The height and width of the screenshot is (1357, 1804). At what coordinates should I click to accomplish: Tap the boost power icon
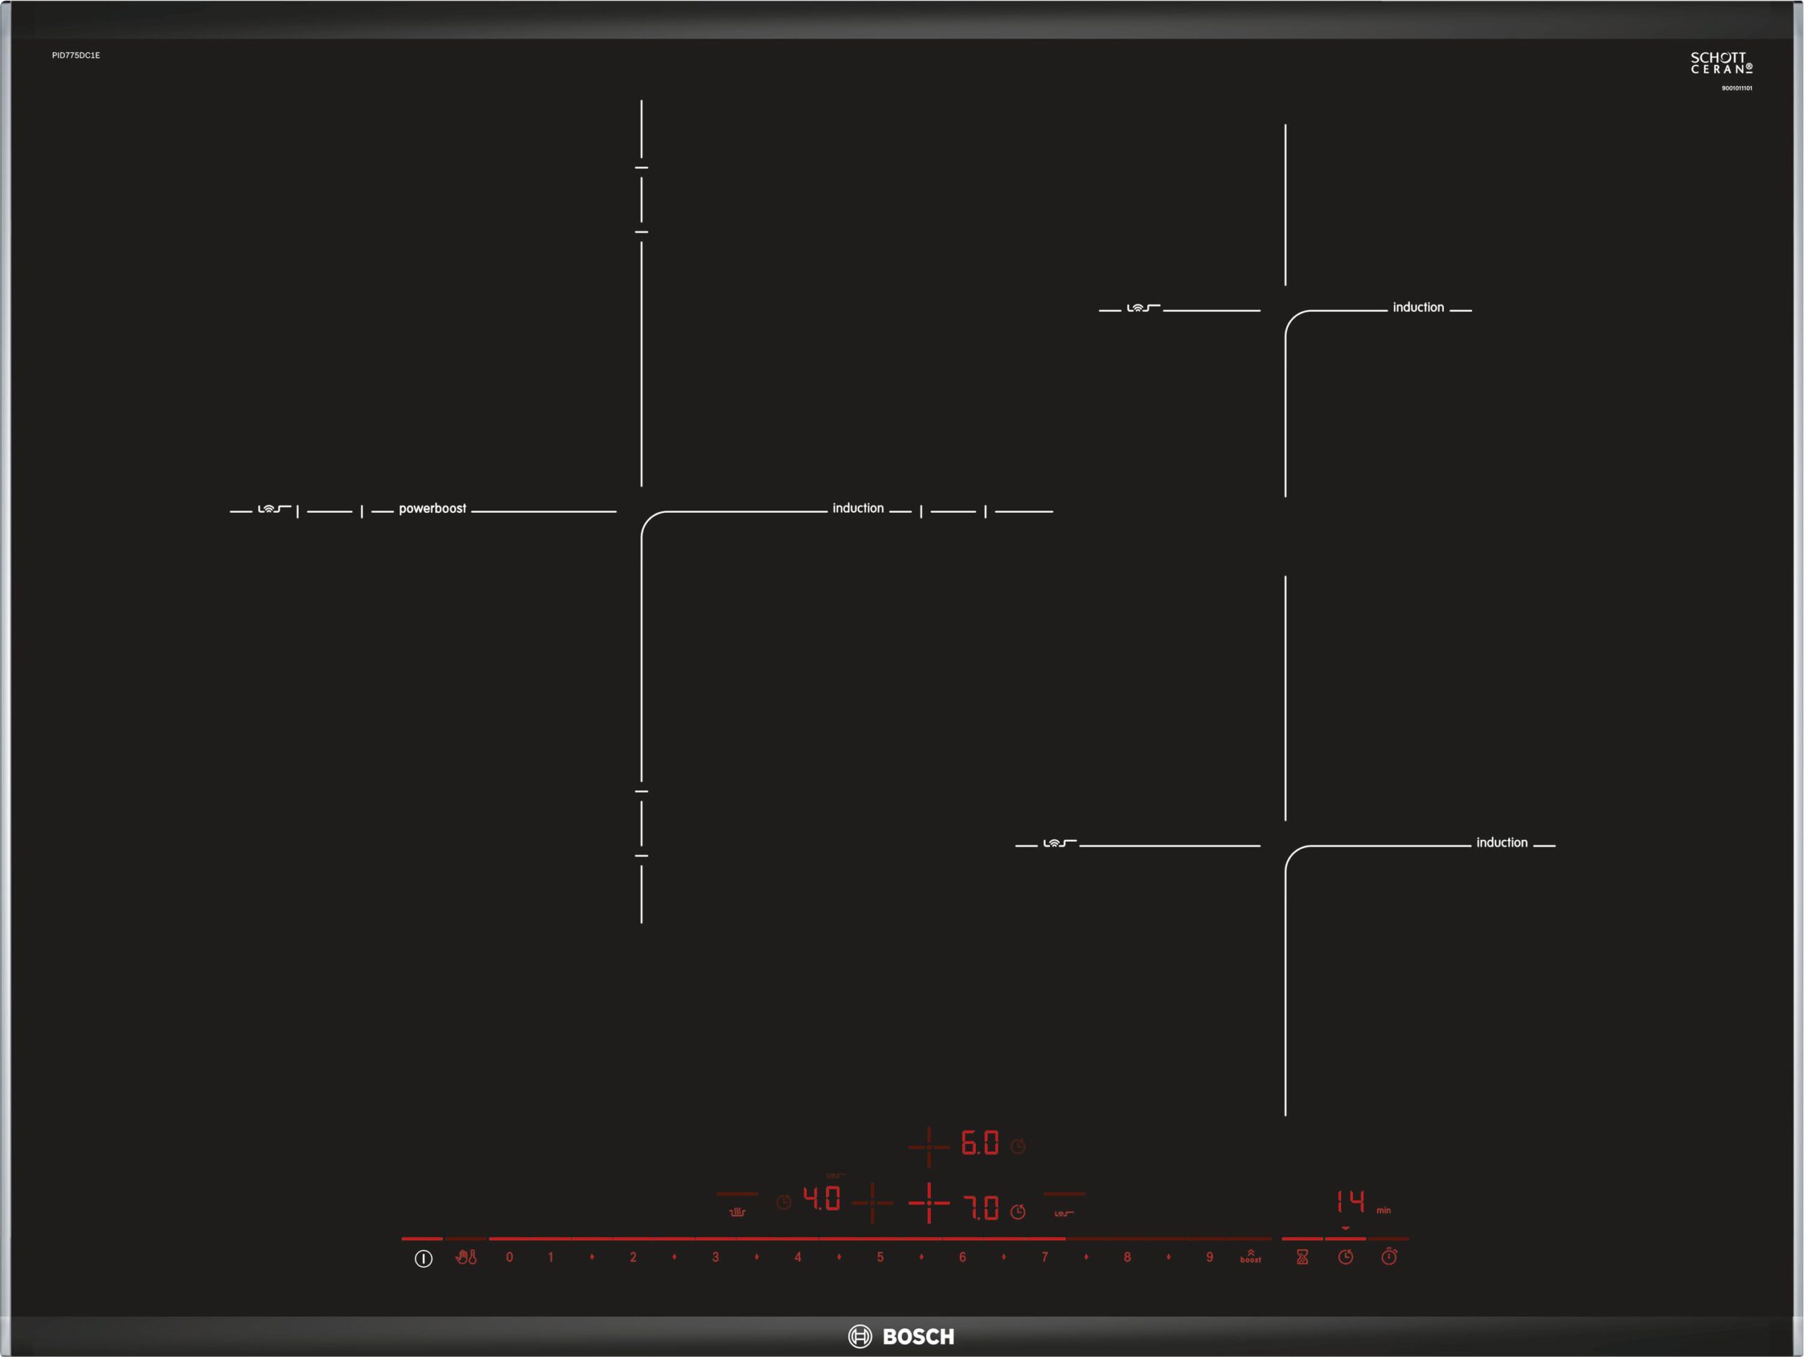pos(1250,1257)
